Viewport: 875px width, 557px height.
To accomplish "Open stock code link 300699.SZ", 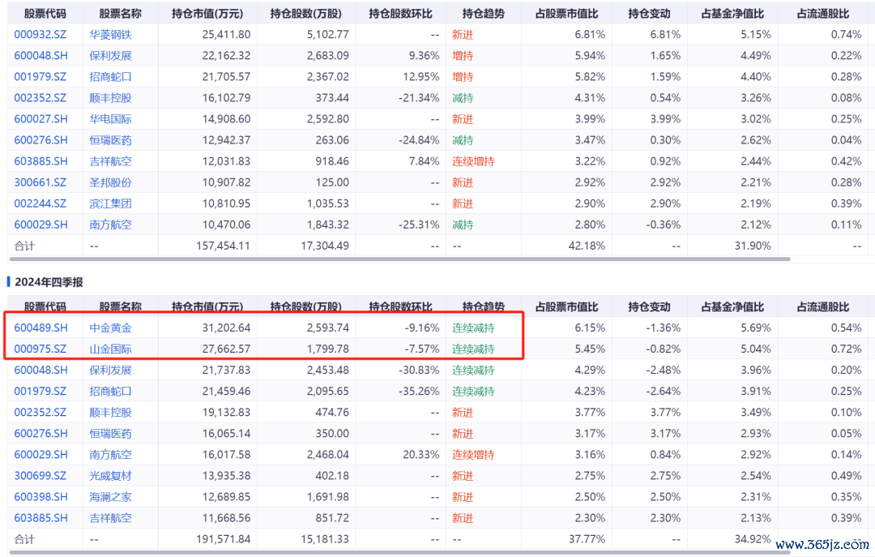I will (x=41, y=476).
